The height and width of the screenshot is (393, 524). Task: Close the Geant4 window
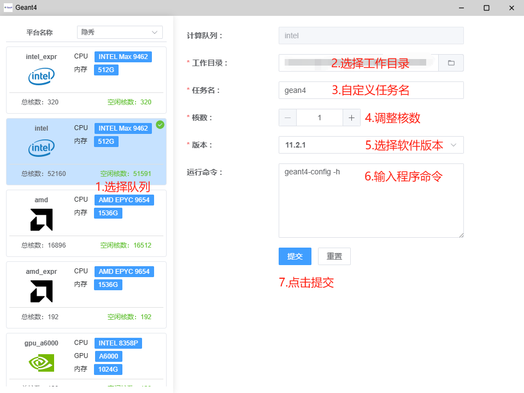pos(511,8)
